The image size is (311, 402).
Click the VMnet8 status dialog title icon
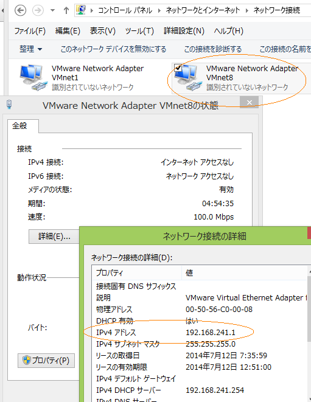(x=9, y=105)
